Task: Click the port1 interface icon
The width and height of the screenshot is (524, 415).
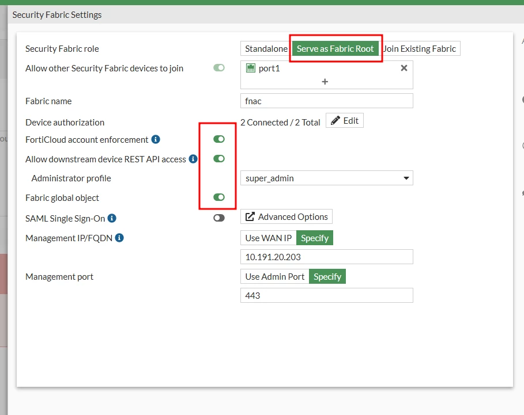Action: (250, 68)
